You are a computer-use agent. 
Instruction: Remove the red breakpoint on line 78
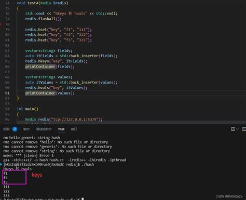[1, 24]
